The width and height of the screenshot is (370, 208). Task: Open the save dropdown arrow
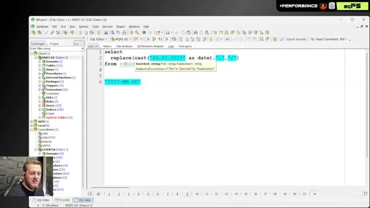172,32
